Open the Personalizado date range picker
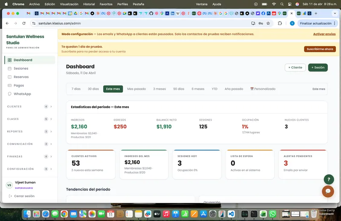Screen dimensions: 341x221 (x=263, y=89)
